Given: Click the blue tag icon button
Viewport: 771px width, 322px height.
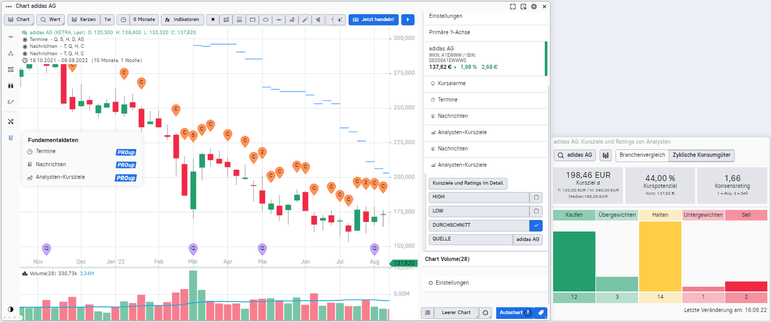Looking at the screenshot, I should click(541, 313).
